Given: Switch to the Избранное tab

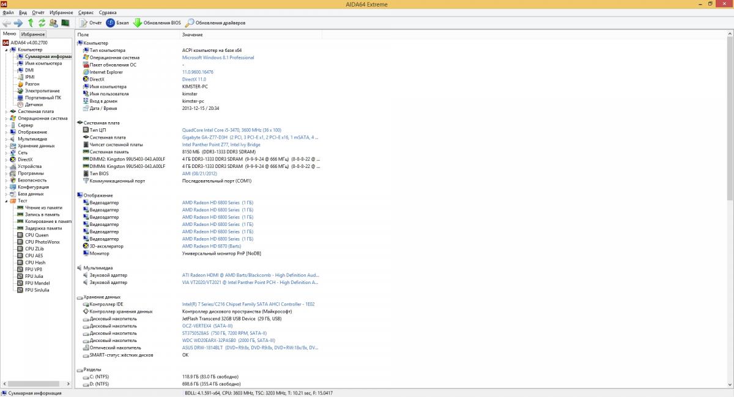Looking at the screenshot, I should click(33, 34).
